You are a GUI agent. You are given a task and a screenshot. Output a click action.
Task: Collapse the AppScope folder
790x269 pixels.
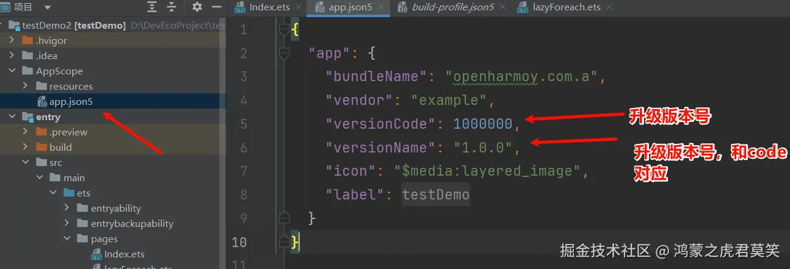[x=12, y=71]
